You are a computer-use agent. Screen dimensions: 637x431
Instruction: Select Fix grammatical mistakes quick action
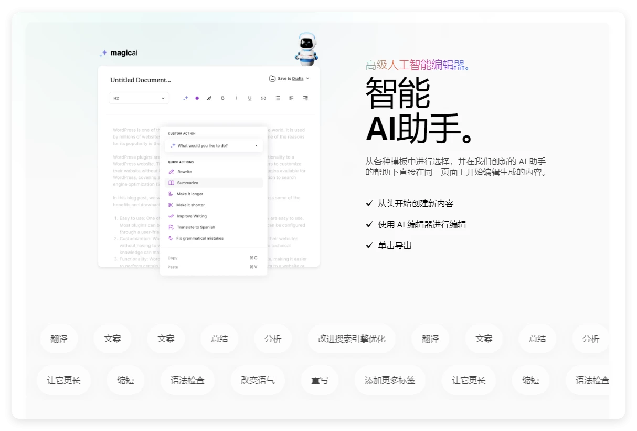tap(199, 238)
